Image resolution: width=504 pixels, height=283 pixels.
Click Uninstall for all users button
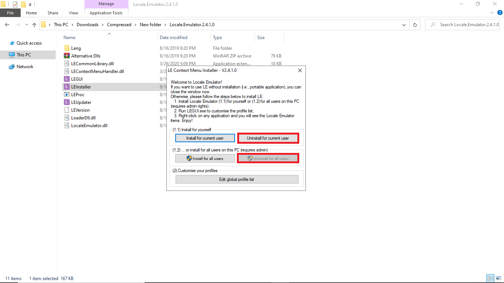[x=268, y=158]
